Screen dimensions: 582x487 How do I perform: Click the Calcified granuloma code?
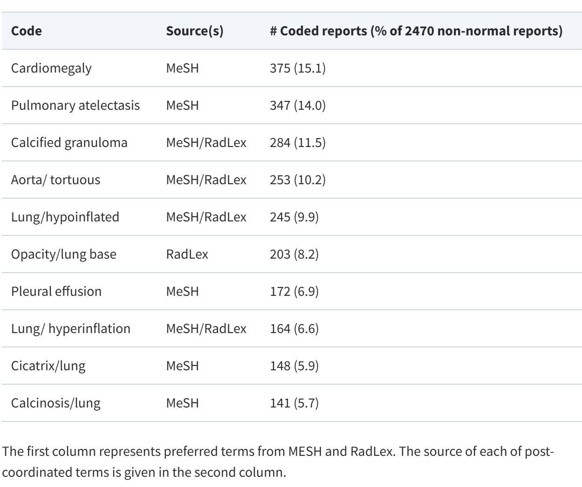(x=69, y=143)
